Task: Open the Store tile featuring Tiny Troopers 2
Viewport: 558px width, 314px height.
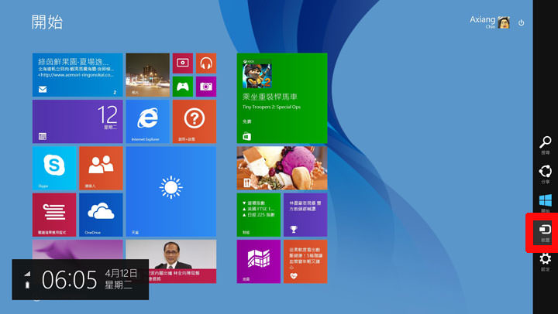Action: [x=282, y=98]
